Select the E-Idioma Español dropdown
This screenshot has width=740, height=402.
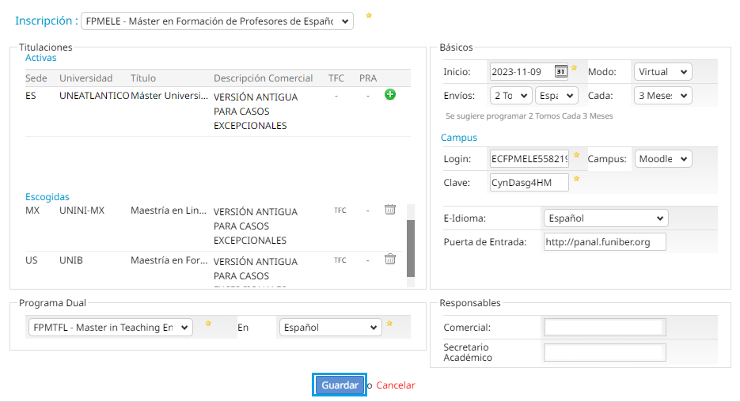(605, 218)
